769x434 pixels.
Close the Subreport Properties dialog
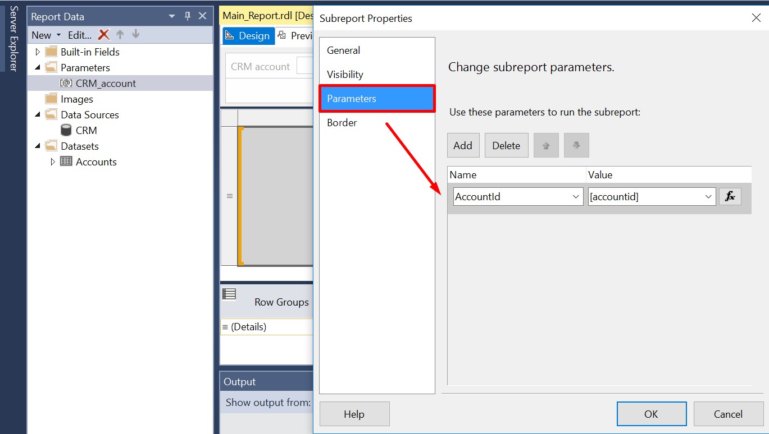pos(756,18)
